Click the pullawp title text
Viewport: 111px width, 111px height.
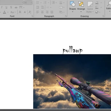pyautogui.click(x=73, y=50)
